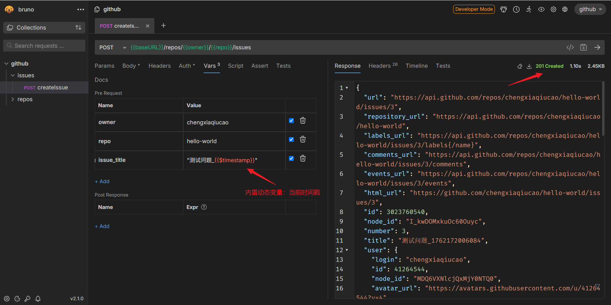Edit the repo value hello-world
The height and width of the screenshot is (305, 611).
(234, 141)
